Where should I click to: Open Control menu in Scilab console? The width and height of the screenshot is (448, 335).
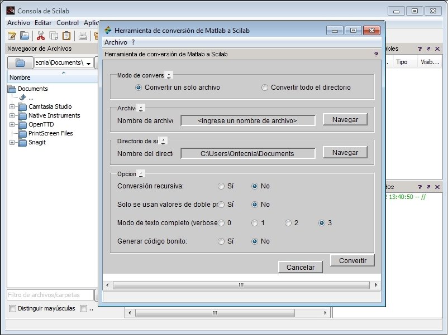pos(68,23)
